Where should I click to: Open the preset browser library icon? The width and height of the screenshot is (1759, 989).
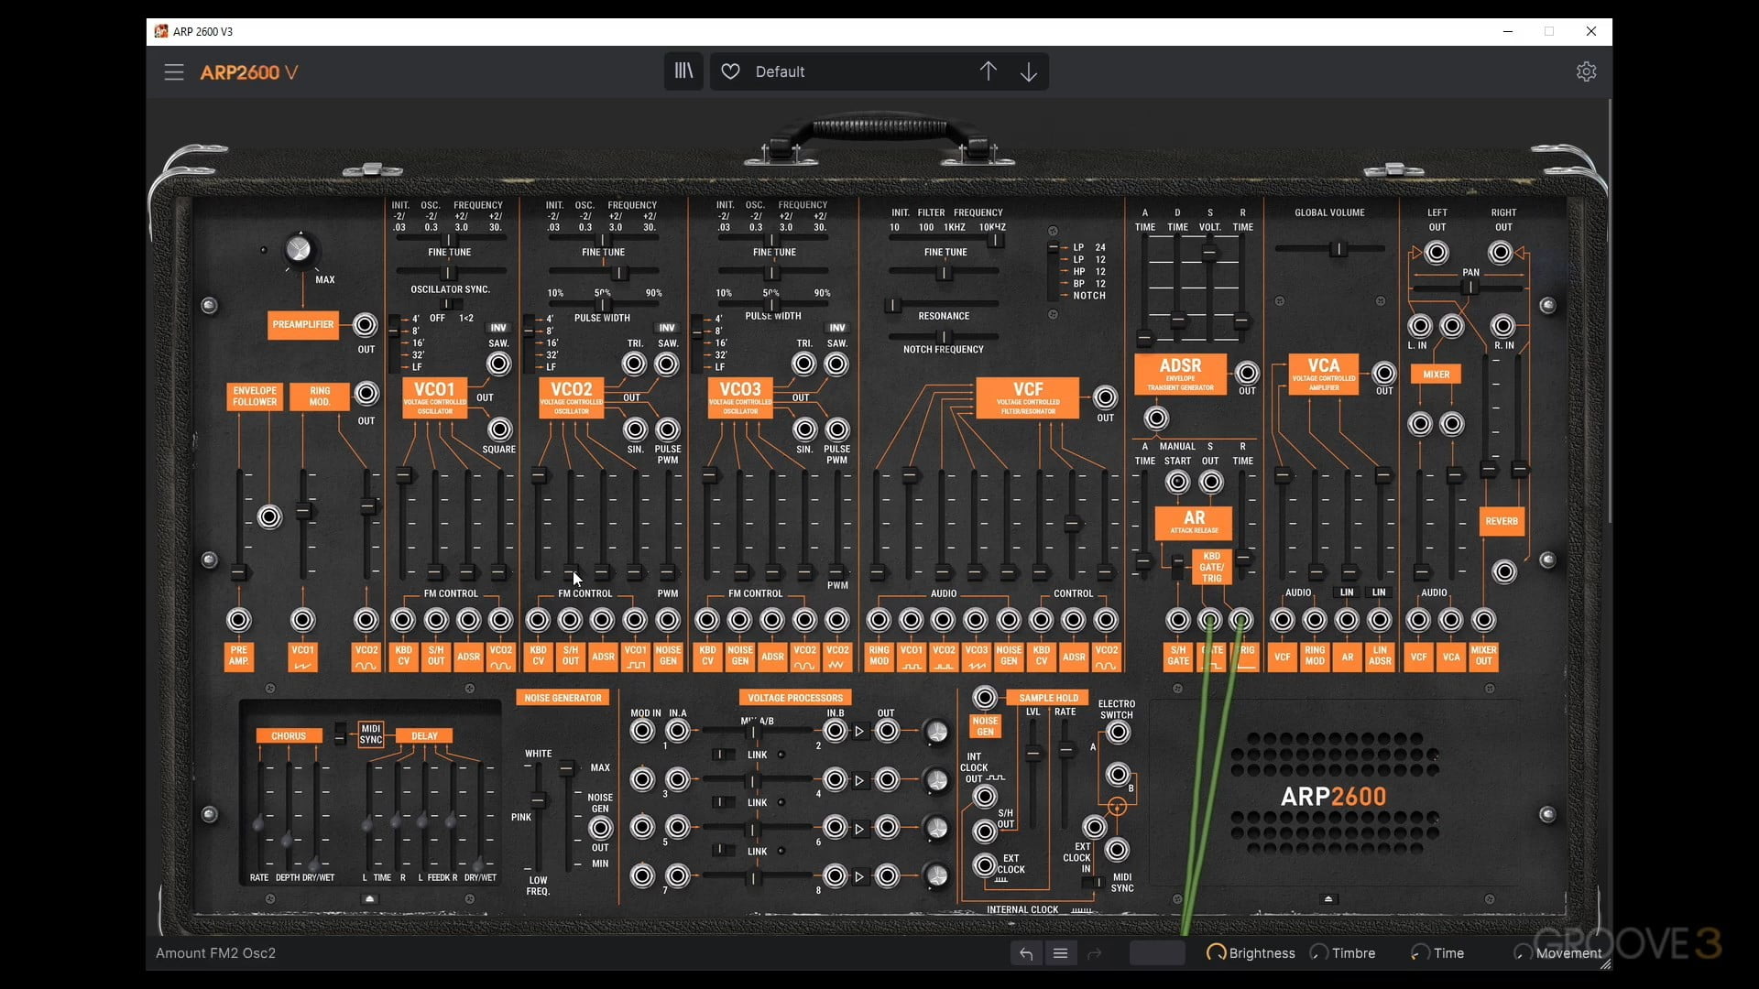pyautogui.click(x=684, y=71)
